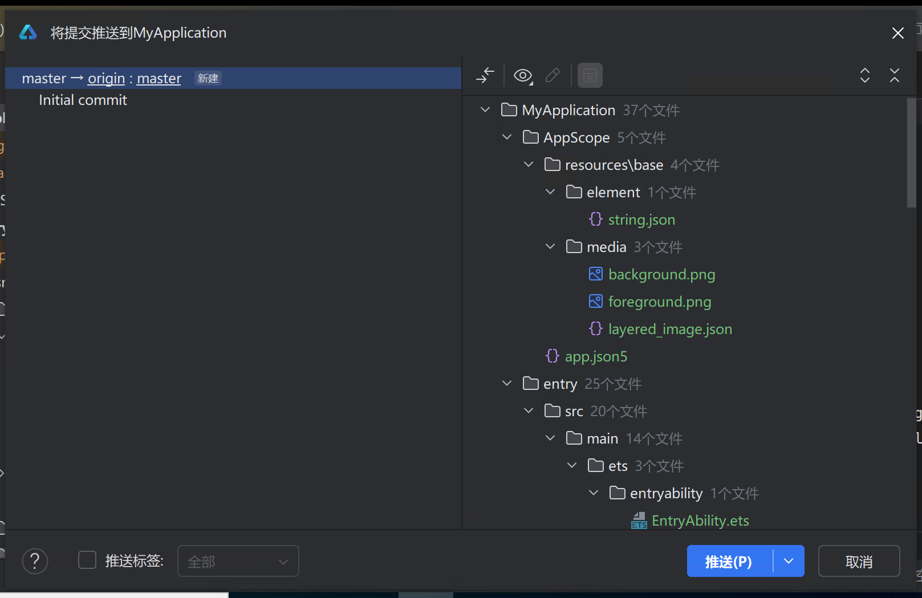Screen dimensions: 922x598
Task: Open the help question mark button
Action: (x=35, y=562)
